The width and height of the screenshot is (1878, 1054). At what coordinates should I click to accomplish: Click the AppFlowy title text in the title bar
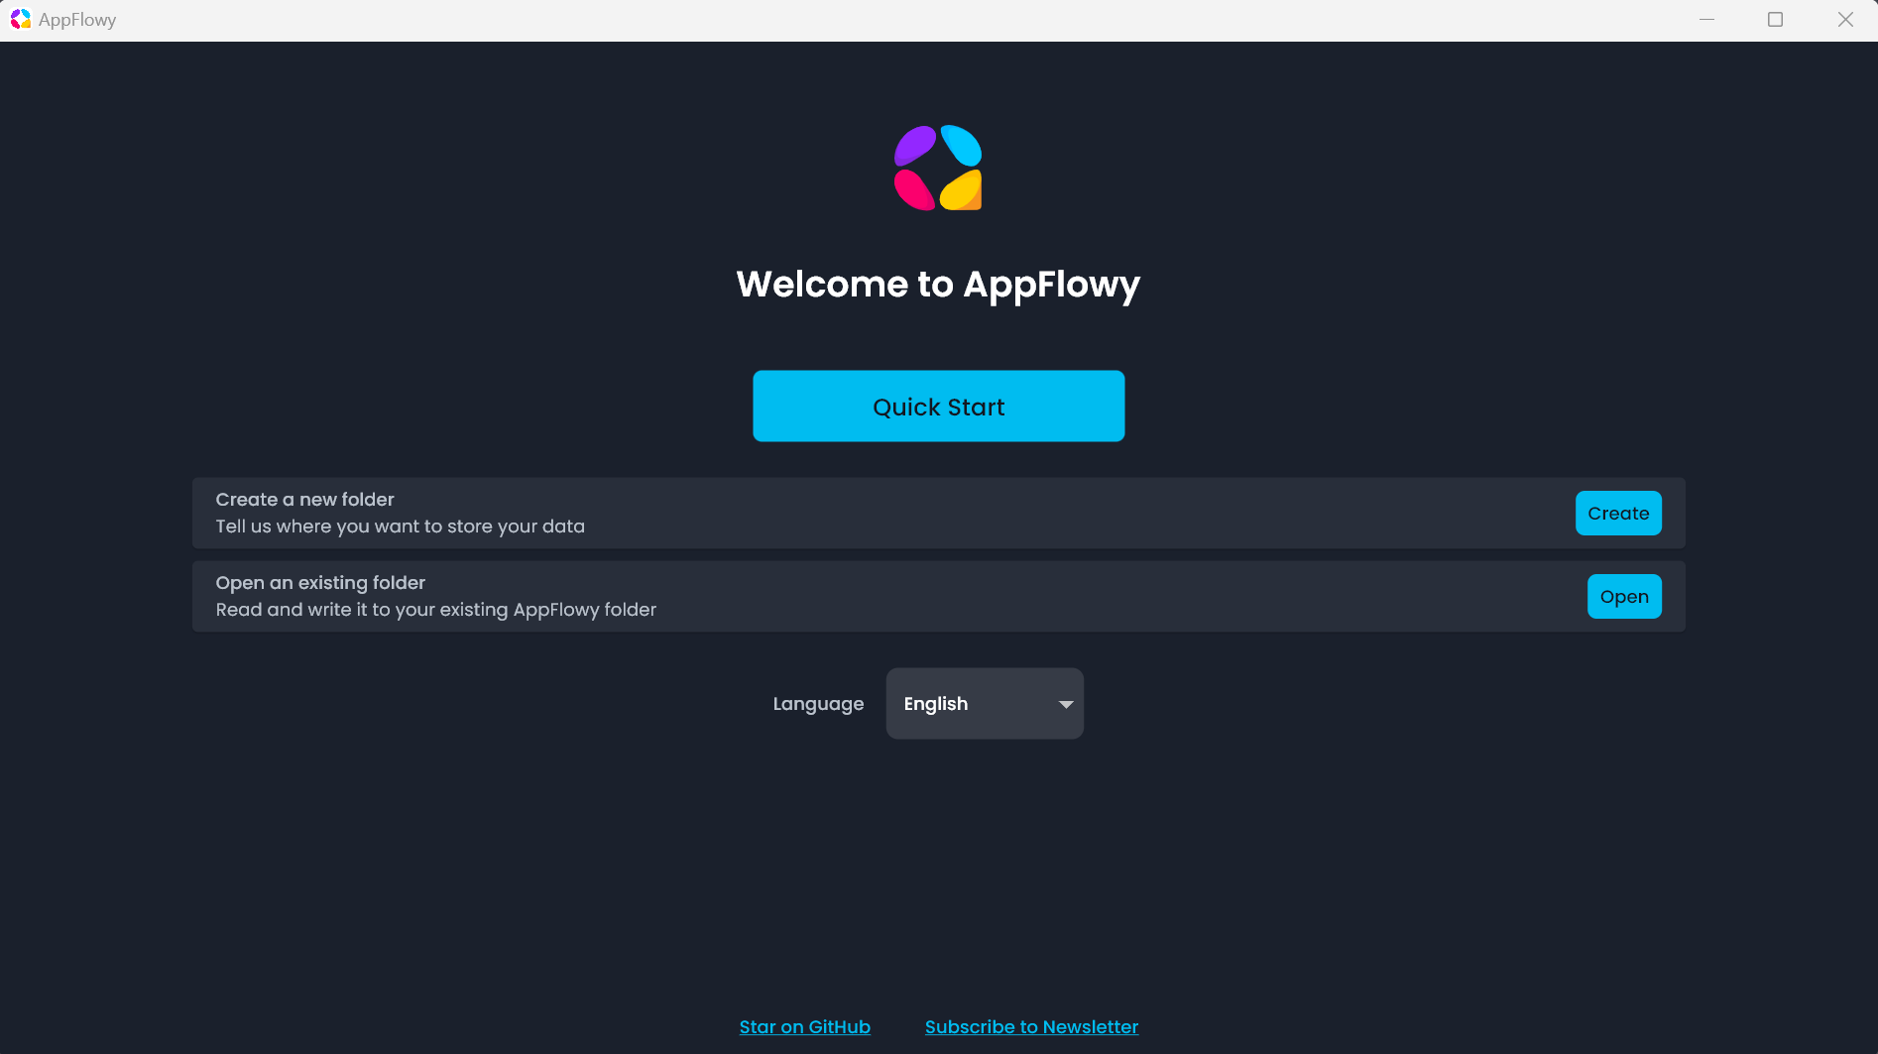[77, 20]
